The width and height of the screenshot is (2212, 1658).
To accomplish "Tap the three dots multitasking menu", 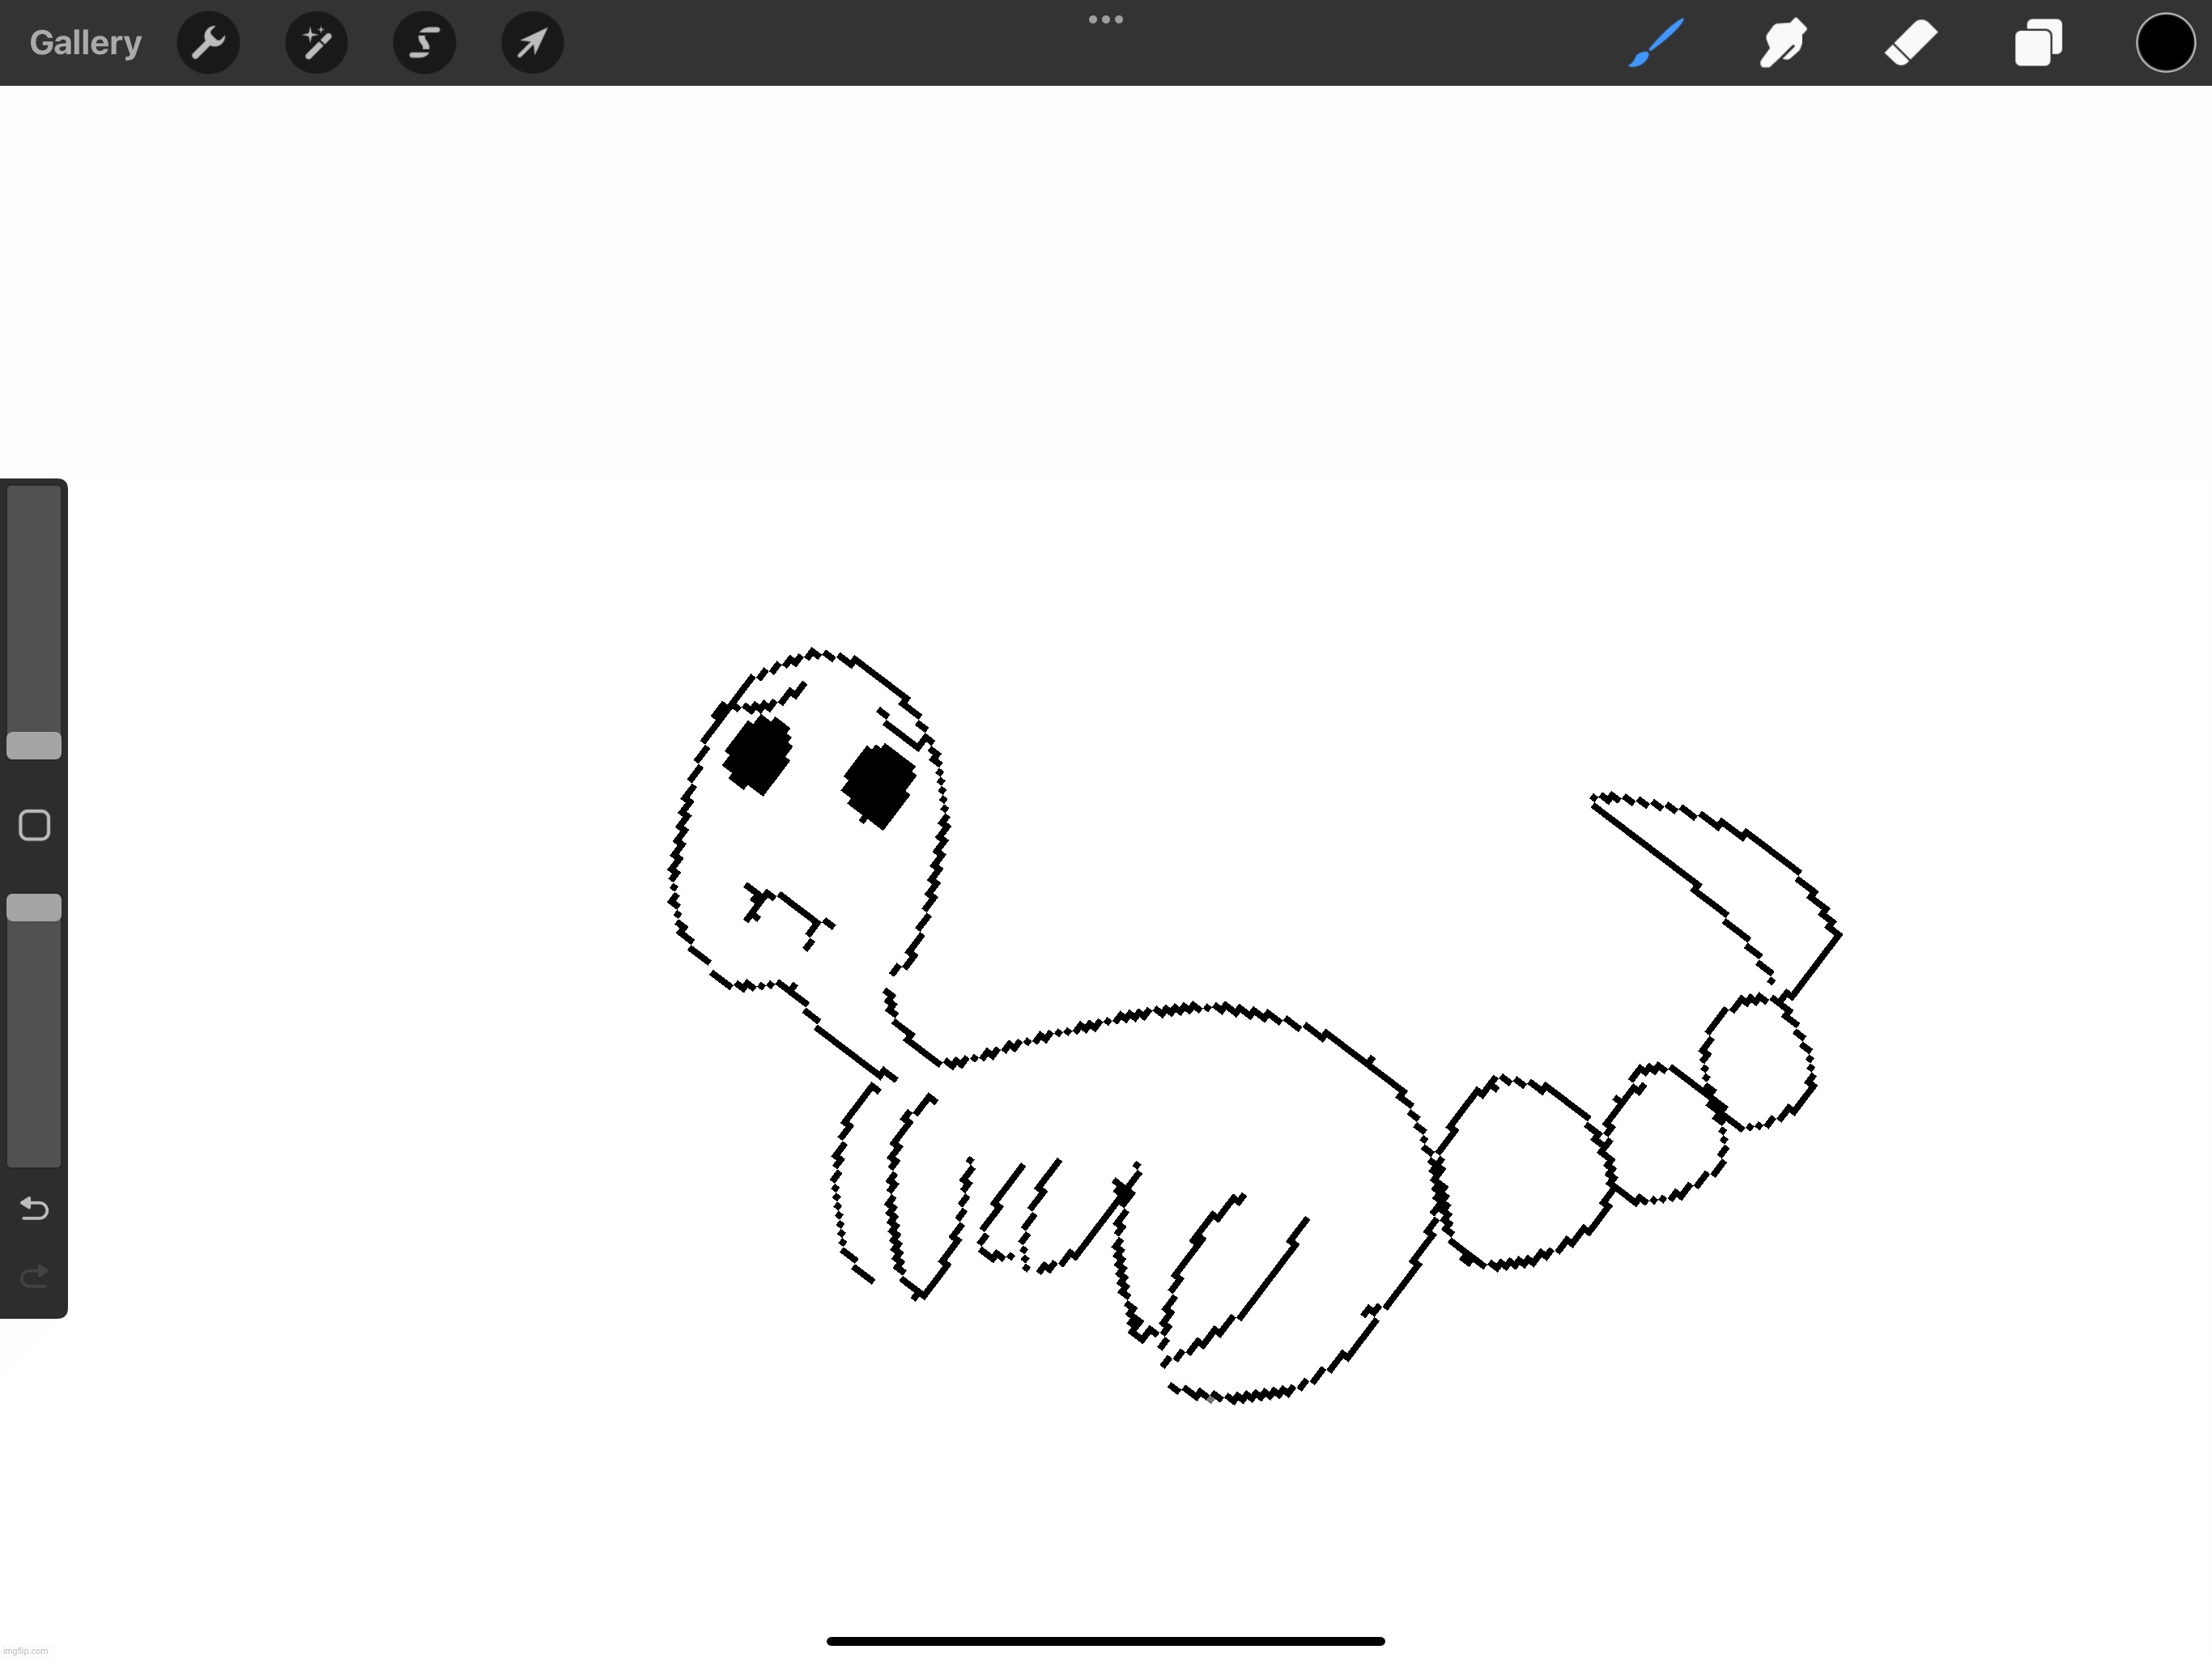I will tap(1105, 19).
